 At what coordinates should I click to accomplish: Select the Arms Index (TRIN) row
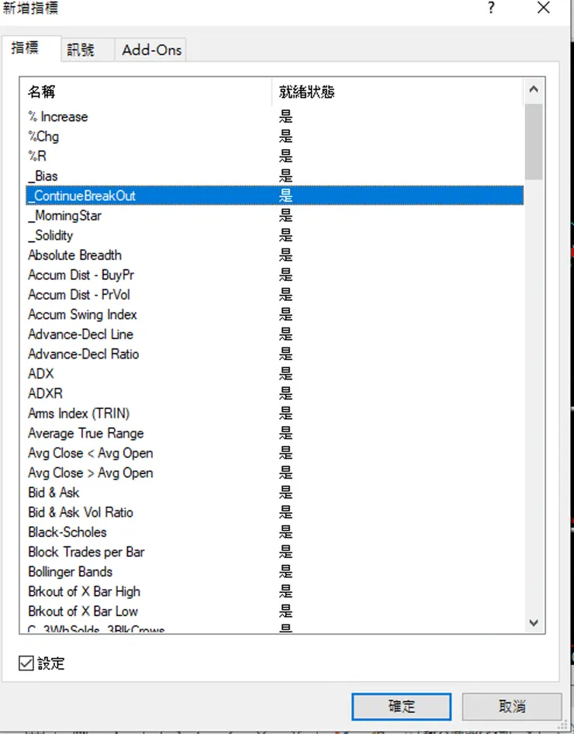click(78, 414)
